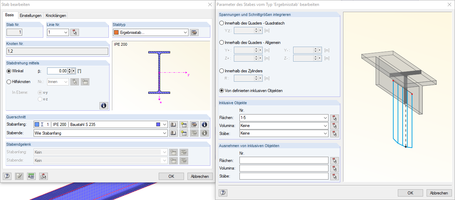The height and width of the screenshot is (200, 455).
Task: Click β angle input field
Action: click(x=57, y=71)
